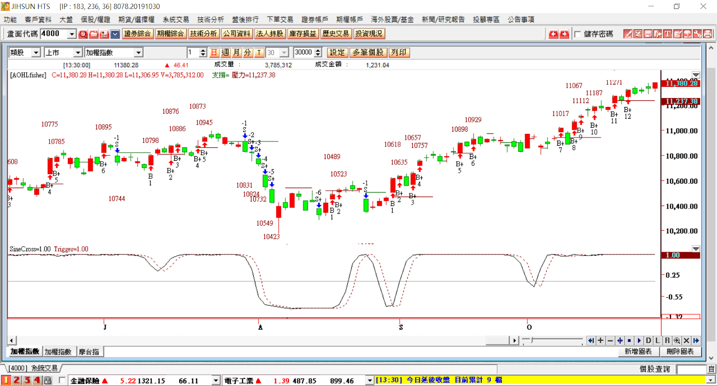The width and height of the screenshot is (717, 386).
Task: Click the pink image/picture icon
Action: 638,34
